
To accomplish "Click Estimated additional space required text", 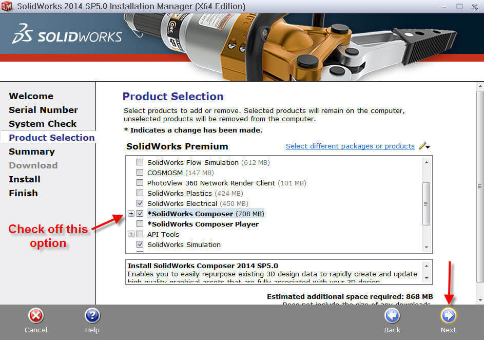I will (350, 296).
